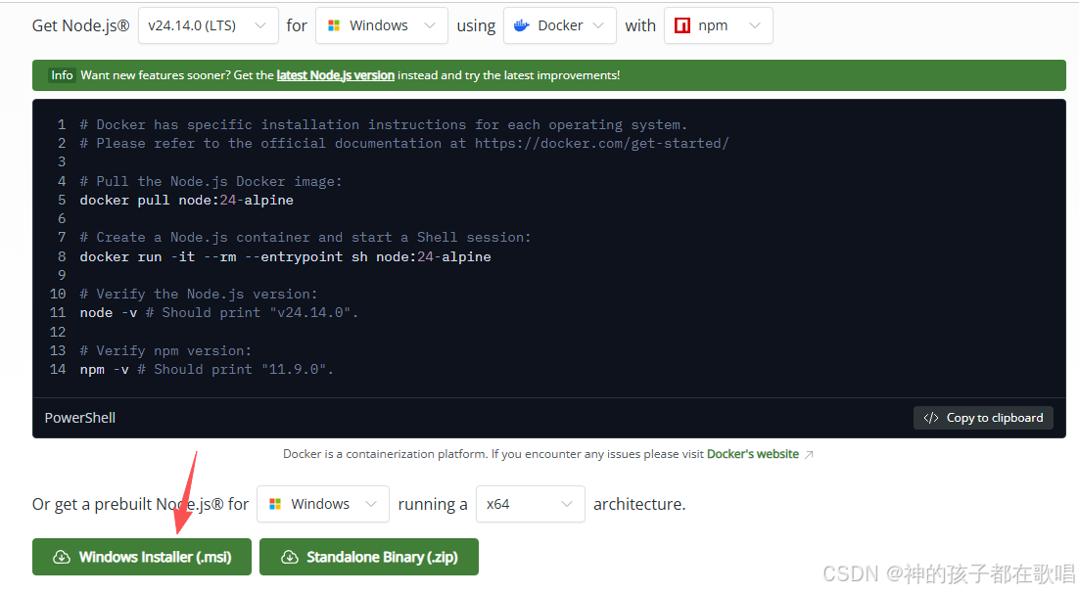This screenshot has height=593, width=1079.
Task: Click the external link arrow beside Docker's website
Action: pos(808,453)
